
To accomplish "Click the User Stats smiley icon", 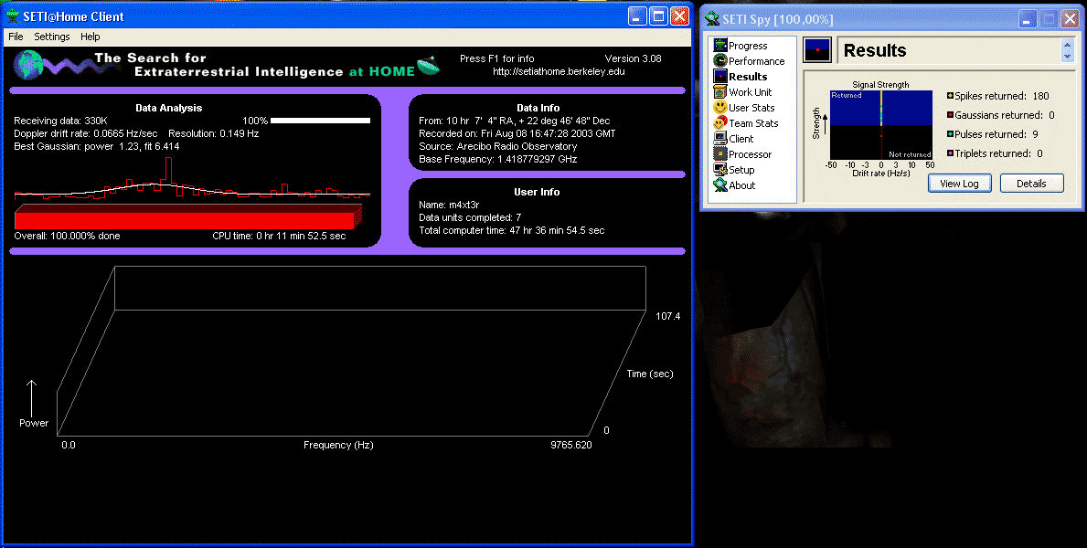I will [x=720, y=108].
